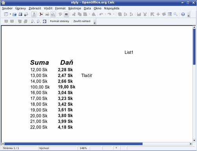Click the Zoom Out preview icon
Image resolution: width=197 pixels, height=151 pixels.
39,21
